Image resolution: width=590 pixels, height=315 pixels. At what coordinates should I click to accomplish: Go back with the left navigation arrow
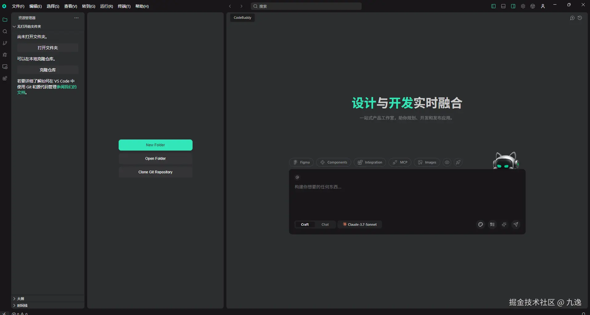230,6
